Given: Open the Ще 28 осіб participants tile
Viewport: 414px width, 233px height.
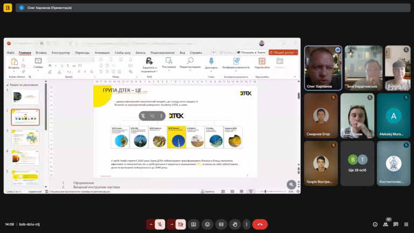Looking at the screenshot, I should coord(357,163).
